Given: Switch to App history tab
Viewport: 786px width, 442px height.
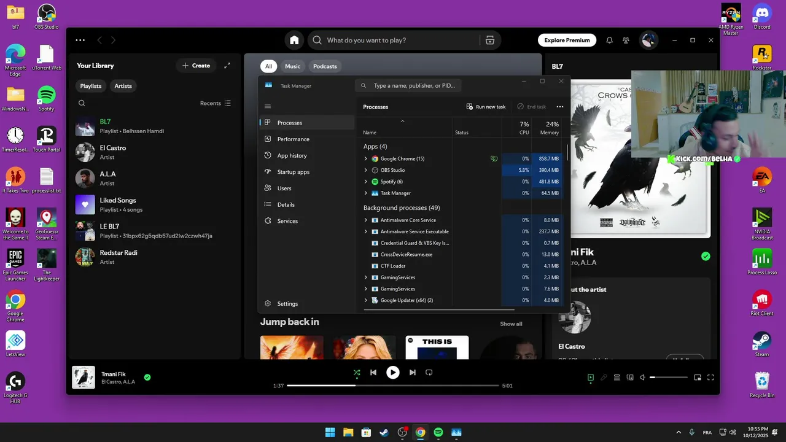Looking at the screenshot, I should (306, 155).
